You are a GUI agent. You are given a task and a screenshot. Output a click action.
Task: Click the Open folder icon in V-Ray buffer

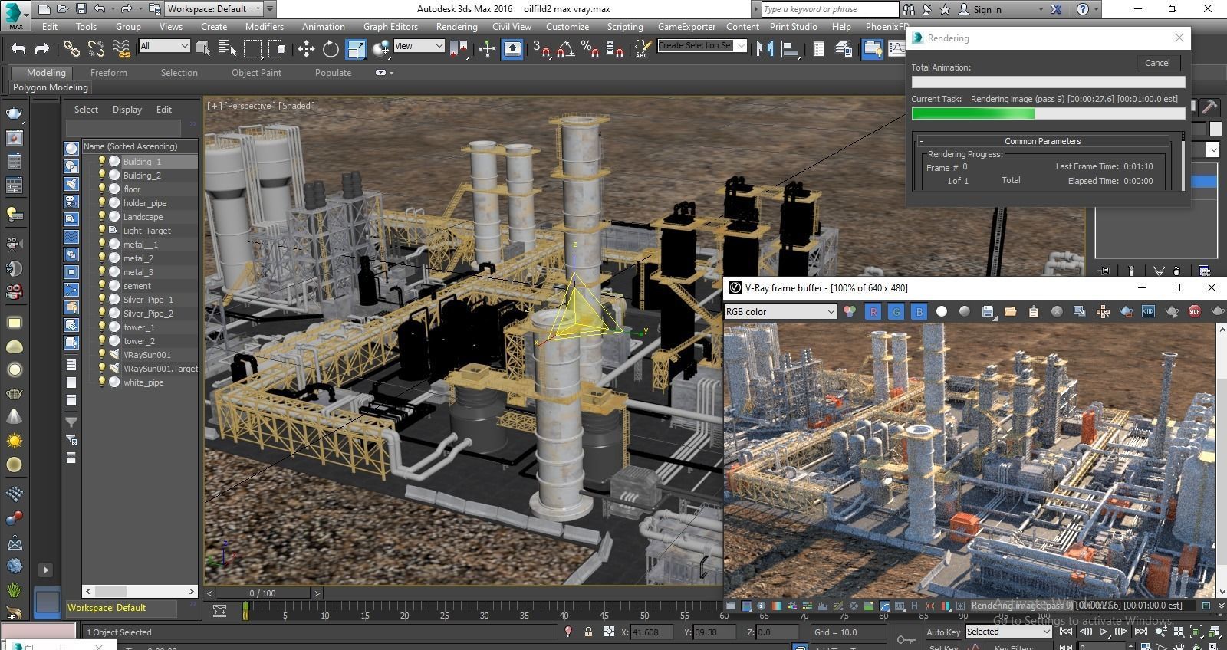(x=1010, y=311)
